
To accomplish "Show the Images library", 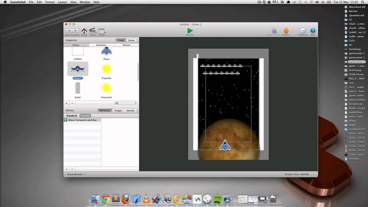I will coord(118,110).
